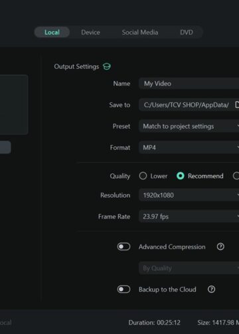Click the Size: 1417.98 text
239x334 pixels.
click(x=216, y=323)
